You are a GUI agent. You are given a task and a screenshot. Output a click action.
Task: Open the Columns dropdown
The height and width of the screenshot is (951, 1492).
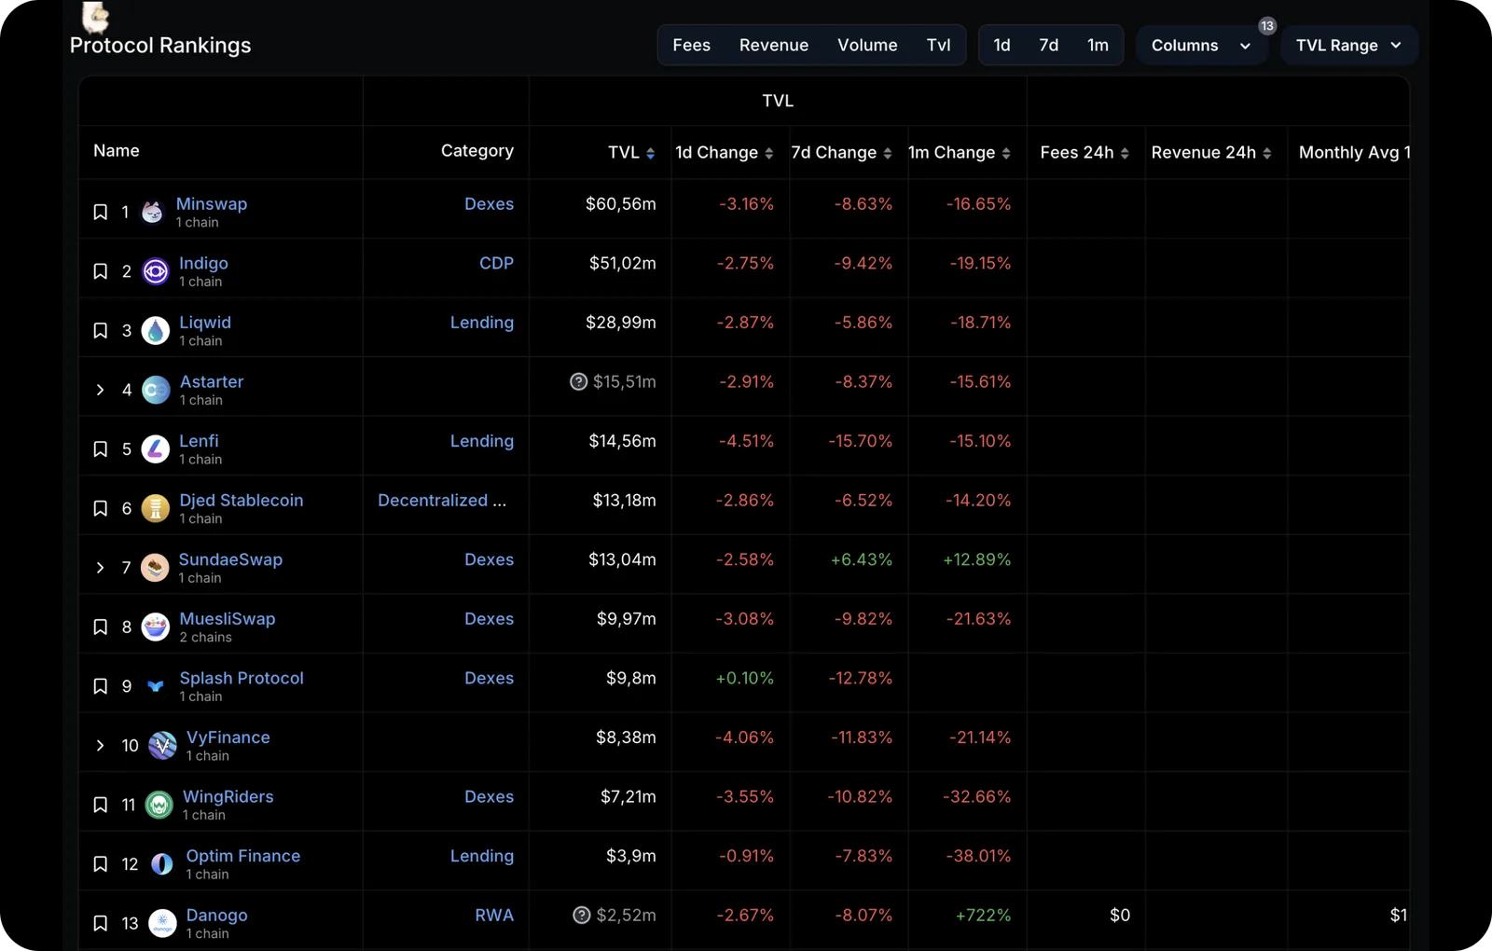(1201, 46)
